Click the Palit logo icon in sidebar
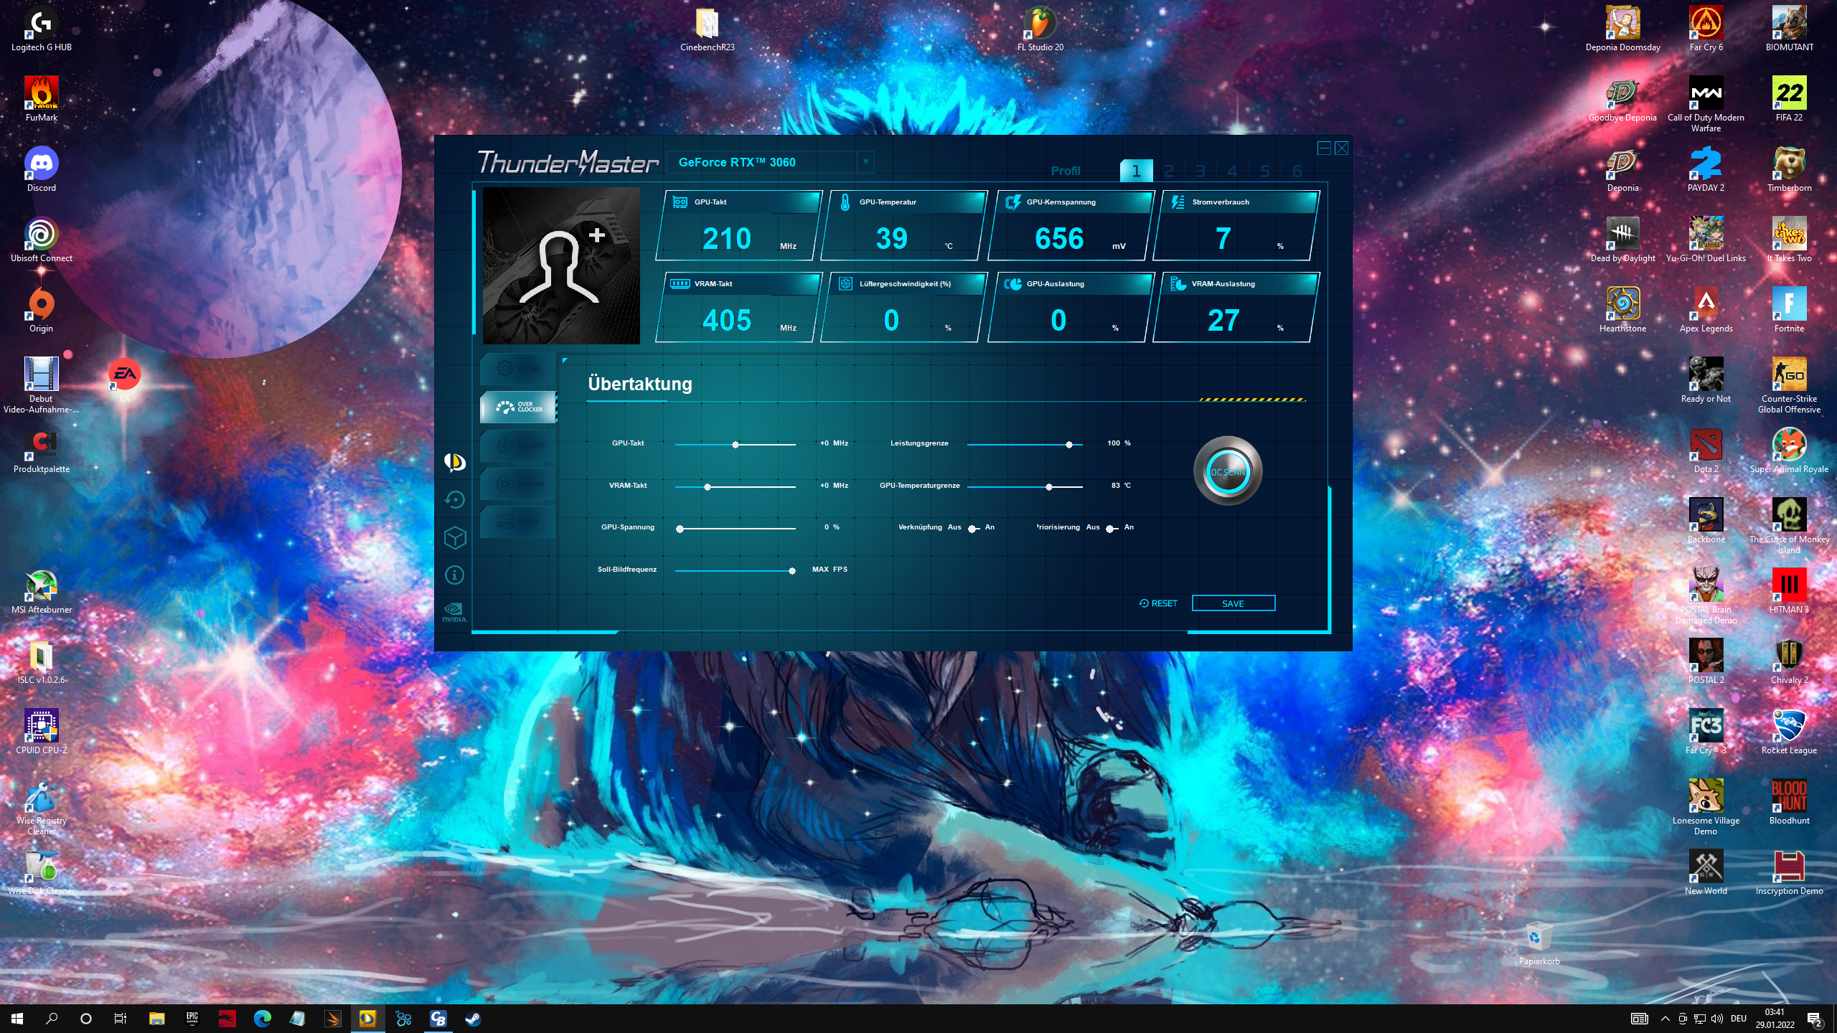Viewport: 1837px width, 1033px height. [x=455, y=462]
